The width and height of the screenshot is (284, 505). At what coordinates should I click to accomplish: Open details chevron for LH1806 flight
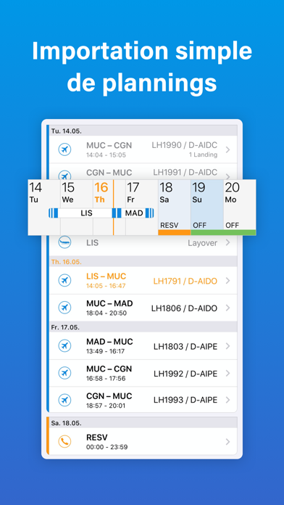[227, 308]
